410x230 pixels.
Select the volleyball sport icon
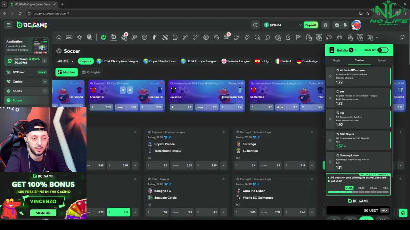206,37
